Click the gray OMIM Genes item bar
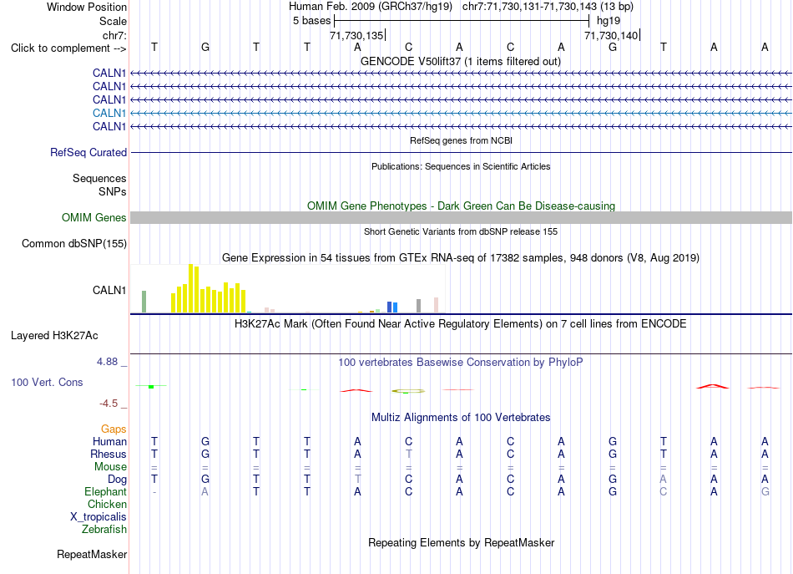793x574 pixels. click(461, 218)
